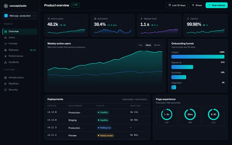Click version v4.11.2 in Deployments table

[x=52, y=135]
